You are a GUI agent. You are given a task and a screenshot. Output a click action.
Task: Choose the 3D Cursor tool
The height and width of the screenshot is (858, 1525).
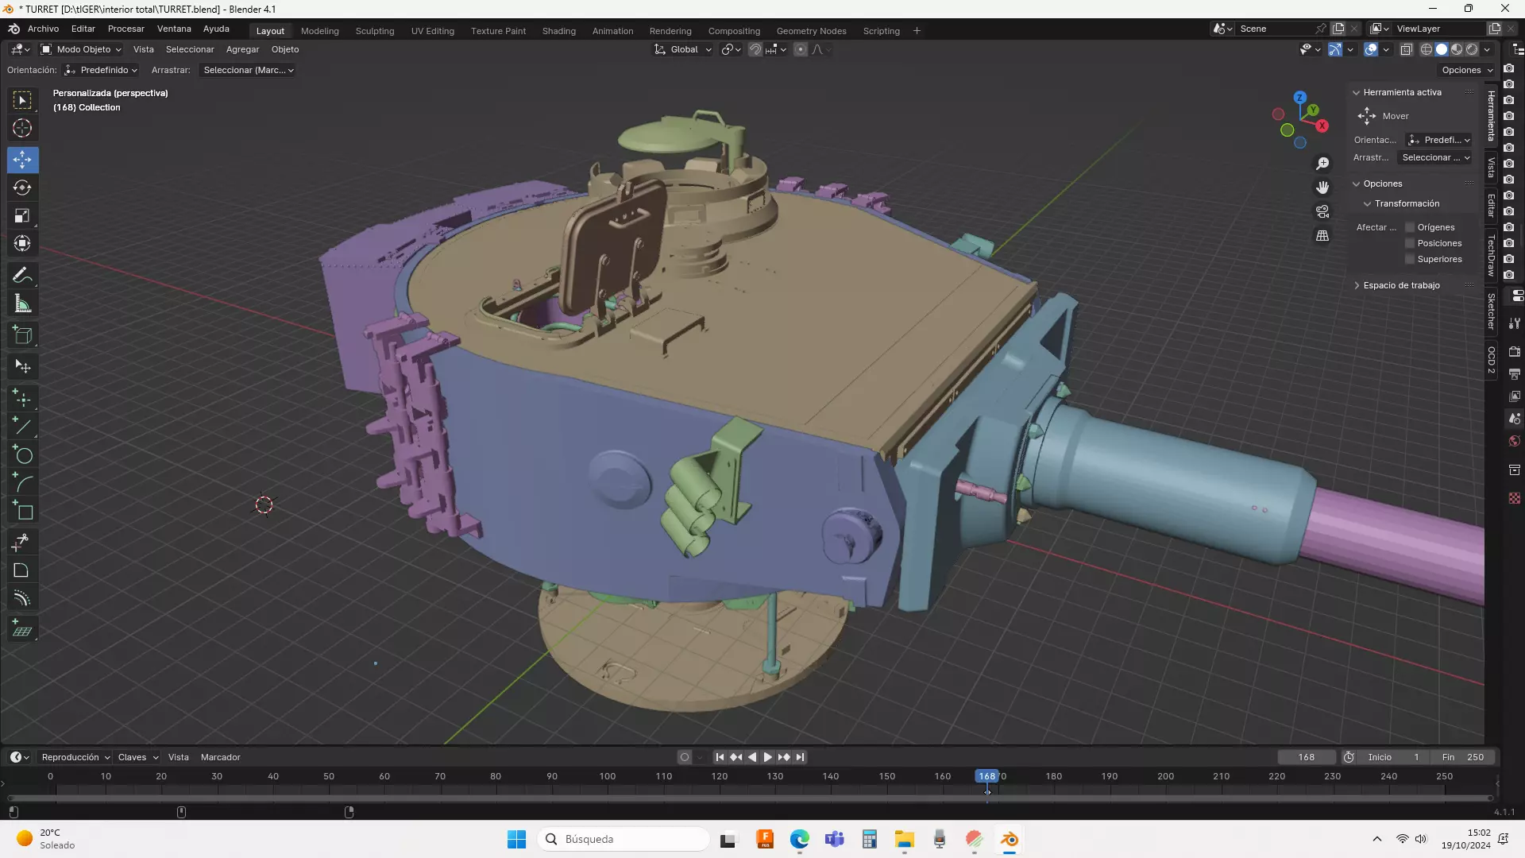[22, 129]
